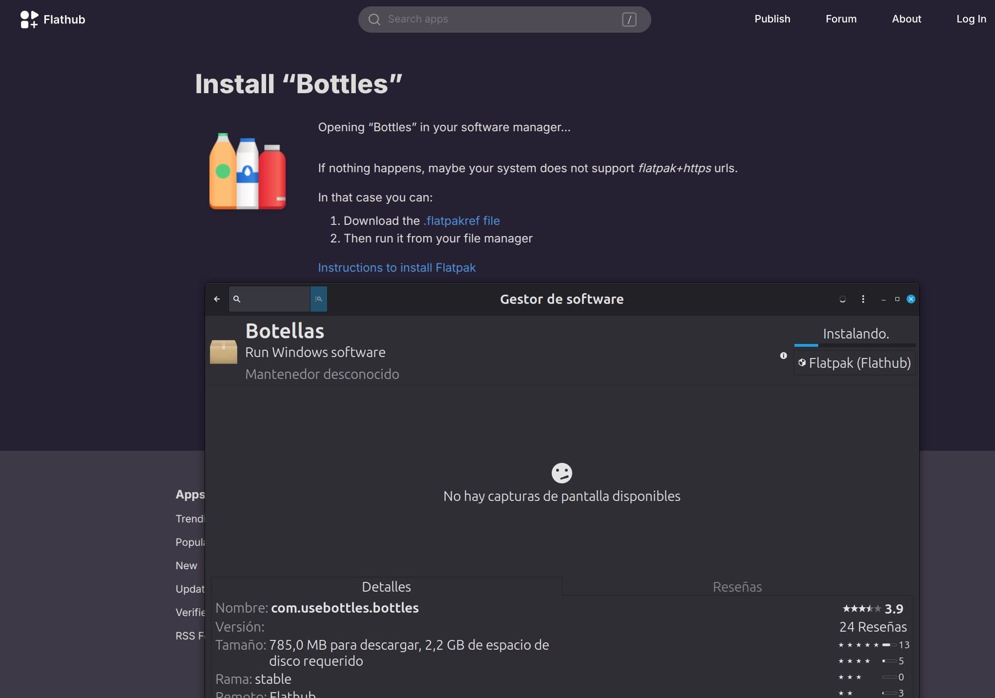Image resolution: width=995 pixels, height=698 pixels.
Task: Click the slash shortcut icon in search bar
Action: 629,20
